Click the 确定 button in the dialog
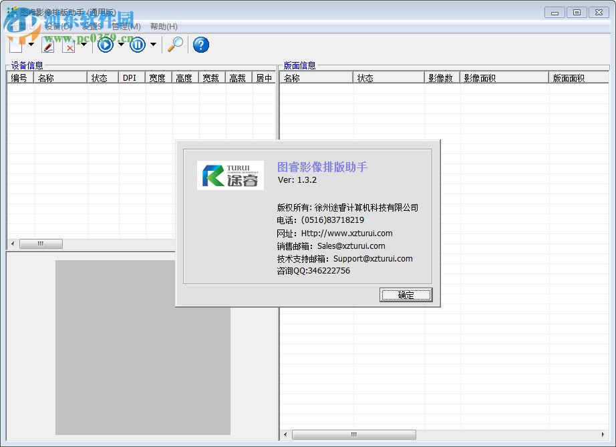Viewport: 616px width, 447px height. pyautogui.click(x=406, y=295)
